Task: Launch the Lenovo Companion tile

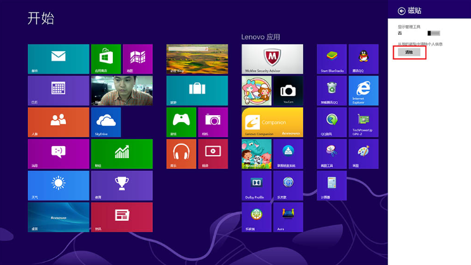Action: (272, 122)
